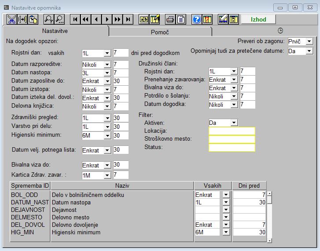Open the Preveri ob zagonu dropdown
Image resolution: width=320 pixels, height=251 pixels.
pyautogui.click(x=309, y=41)
